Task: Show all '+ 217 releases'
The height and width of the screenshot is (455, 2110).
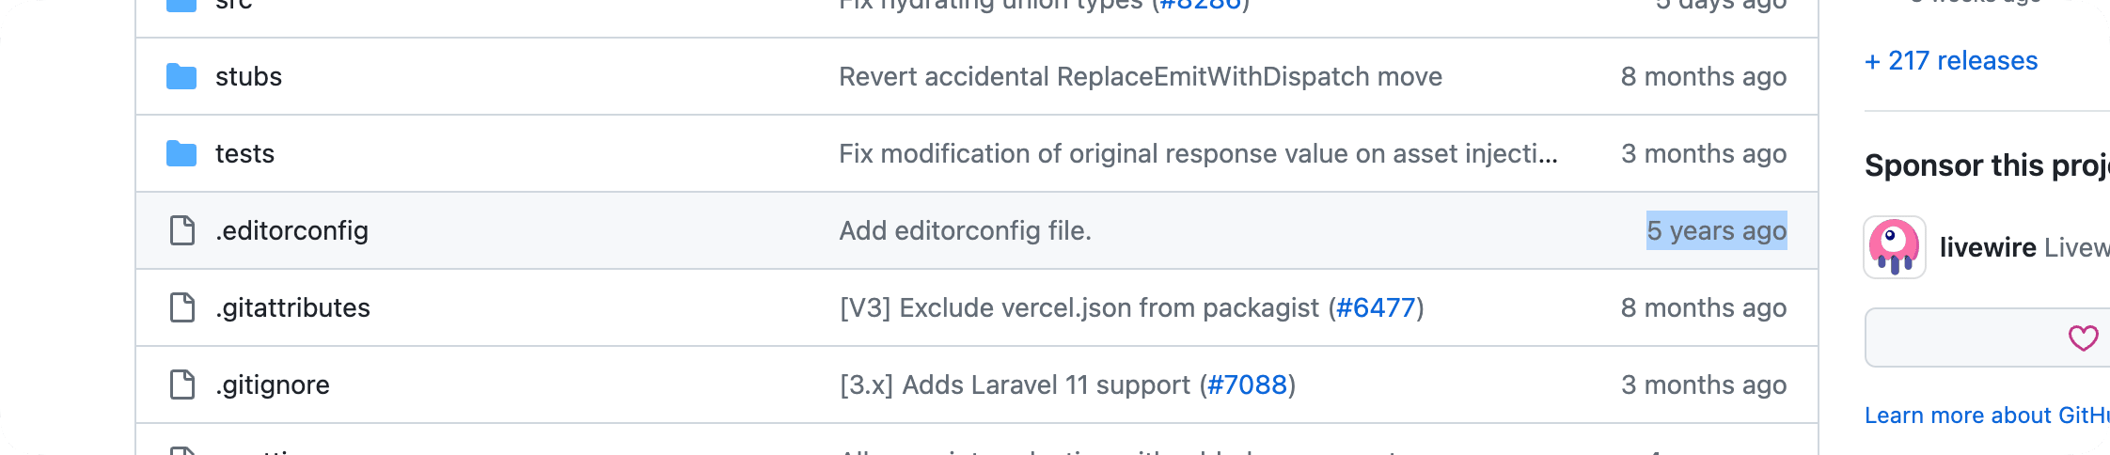Action: 1951,61
